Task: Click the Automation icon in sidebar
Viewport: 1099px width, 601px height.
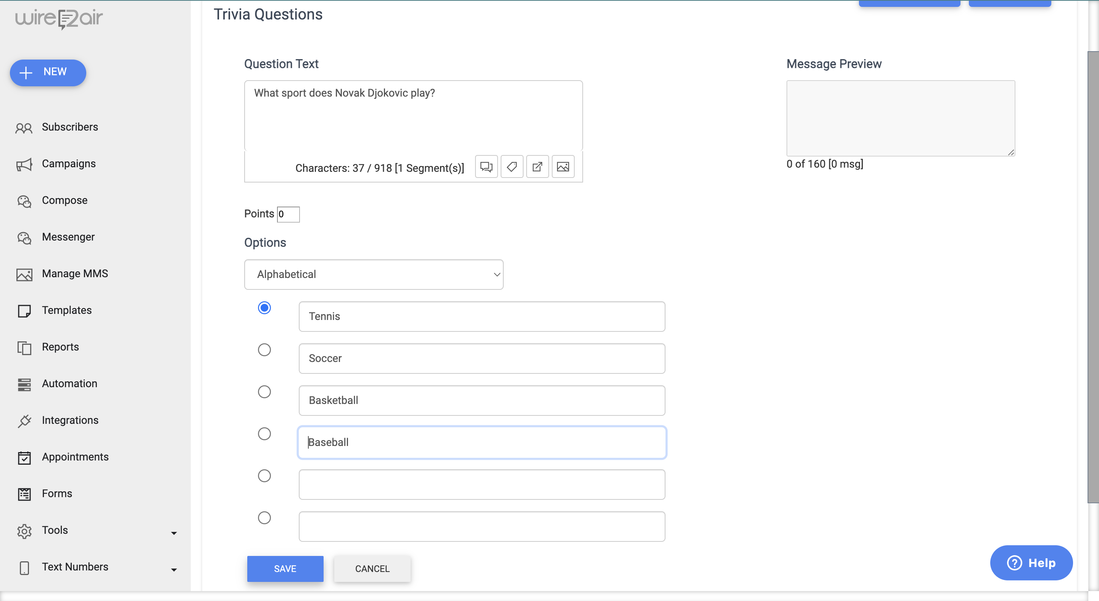Action: (x=24, y=384)
